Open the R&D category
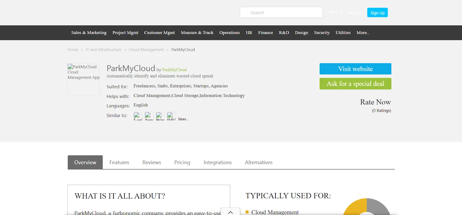Viewport: 462px width, 215px height. [284, 33]
